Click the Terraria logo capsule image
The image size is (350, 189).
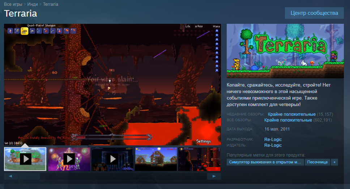(x=285, y=51)
